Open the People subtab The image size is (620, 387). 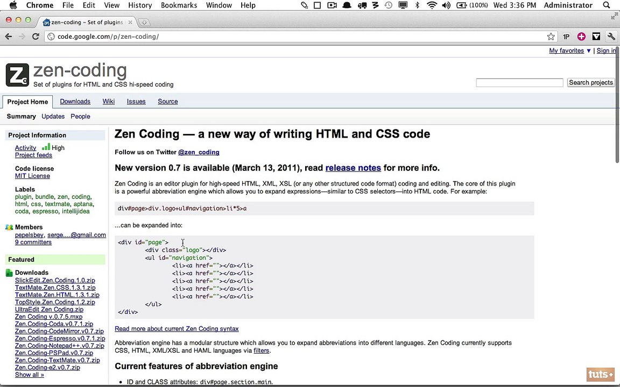[x=80, y=117]
